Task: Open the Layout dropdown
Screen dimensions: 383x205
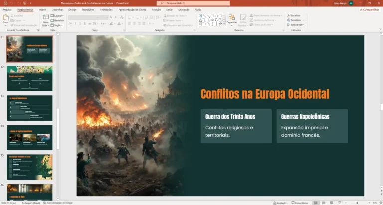Action: [57, 16]
